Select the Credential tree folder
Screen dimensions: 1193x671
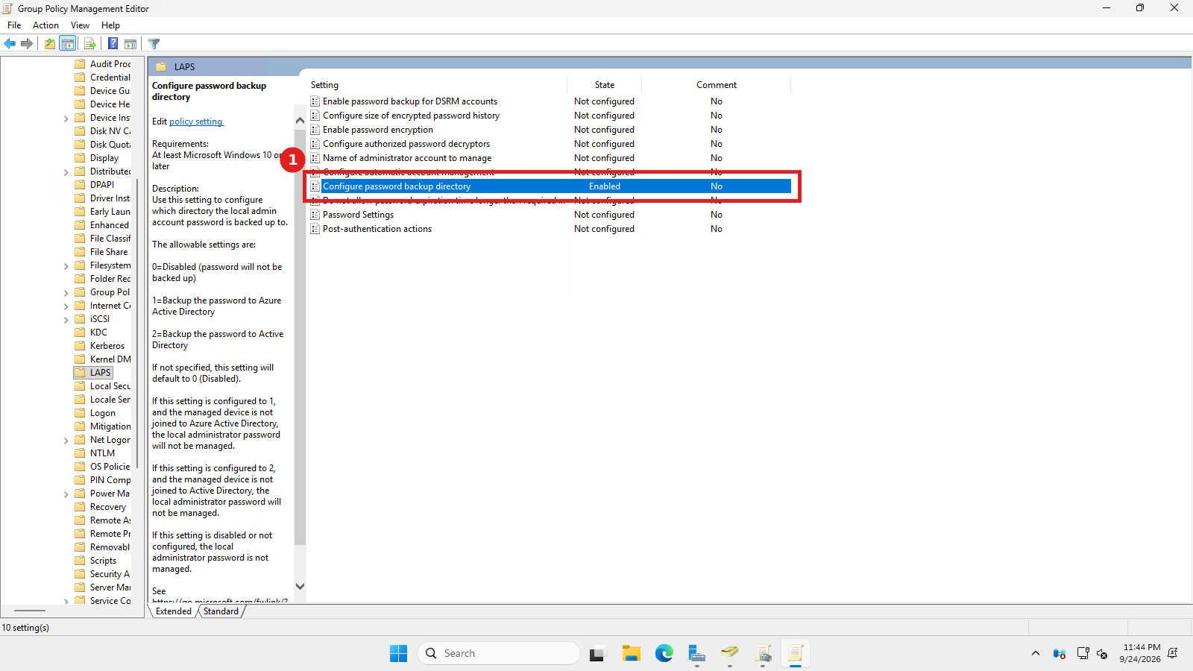coord(110,78)
